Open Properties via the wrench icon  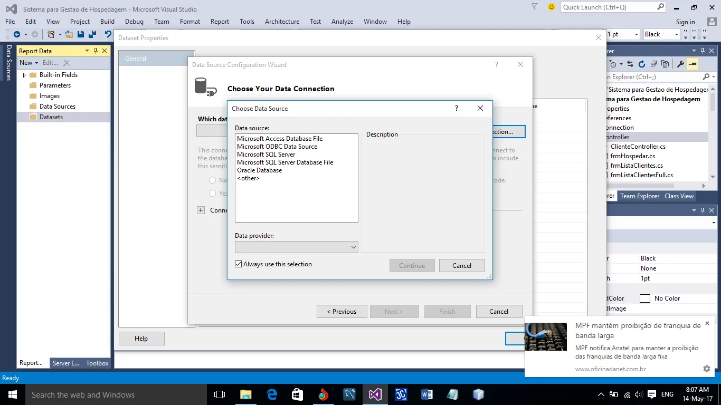pos(680,64)
